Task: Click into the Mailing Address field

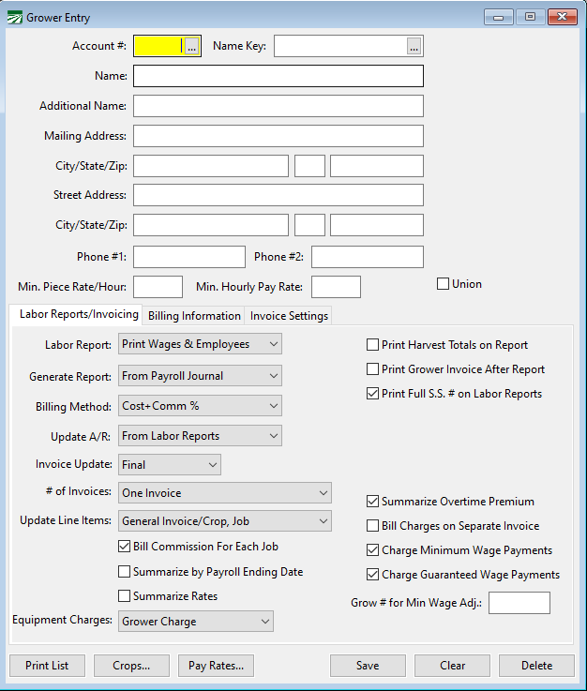Action: tap(278, 136)
